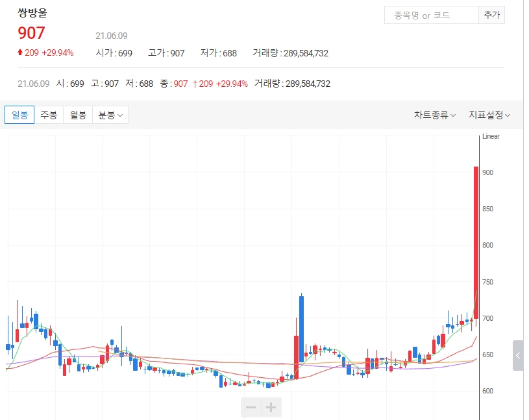Click the tall blue candle mid-chart
Image resolution: width=529 pixels, height=420 pixels.
click(301, 329)
